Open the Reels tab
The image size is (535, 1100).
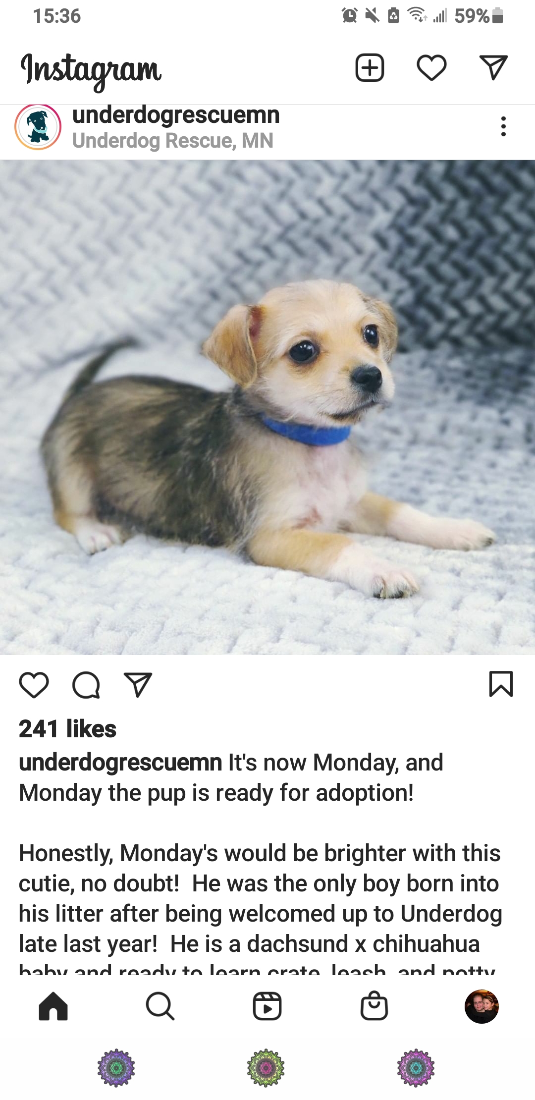pos(267,1006)
